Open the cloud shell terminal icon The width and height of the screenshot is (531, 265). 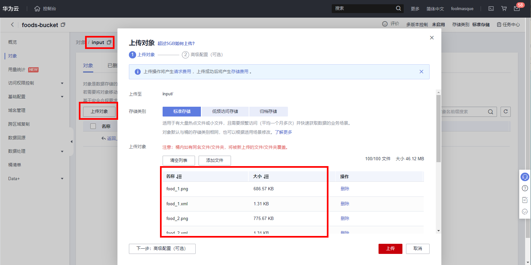[x=491, y=9]
